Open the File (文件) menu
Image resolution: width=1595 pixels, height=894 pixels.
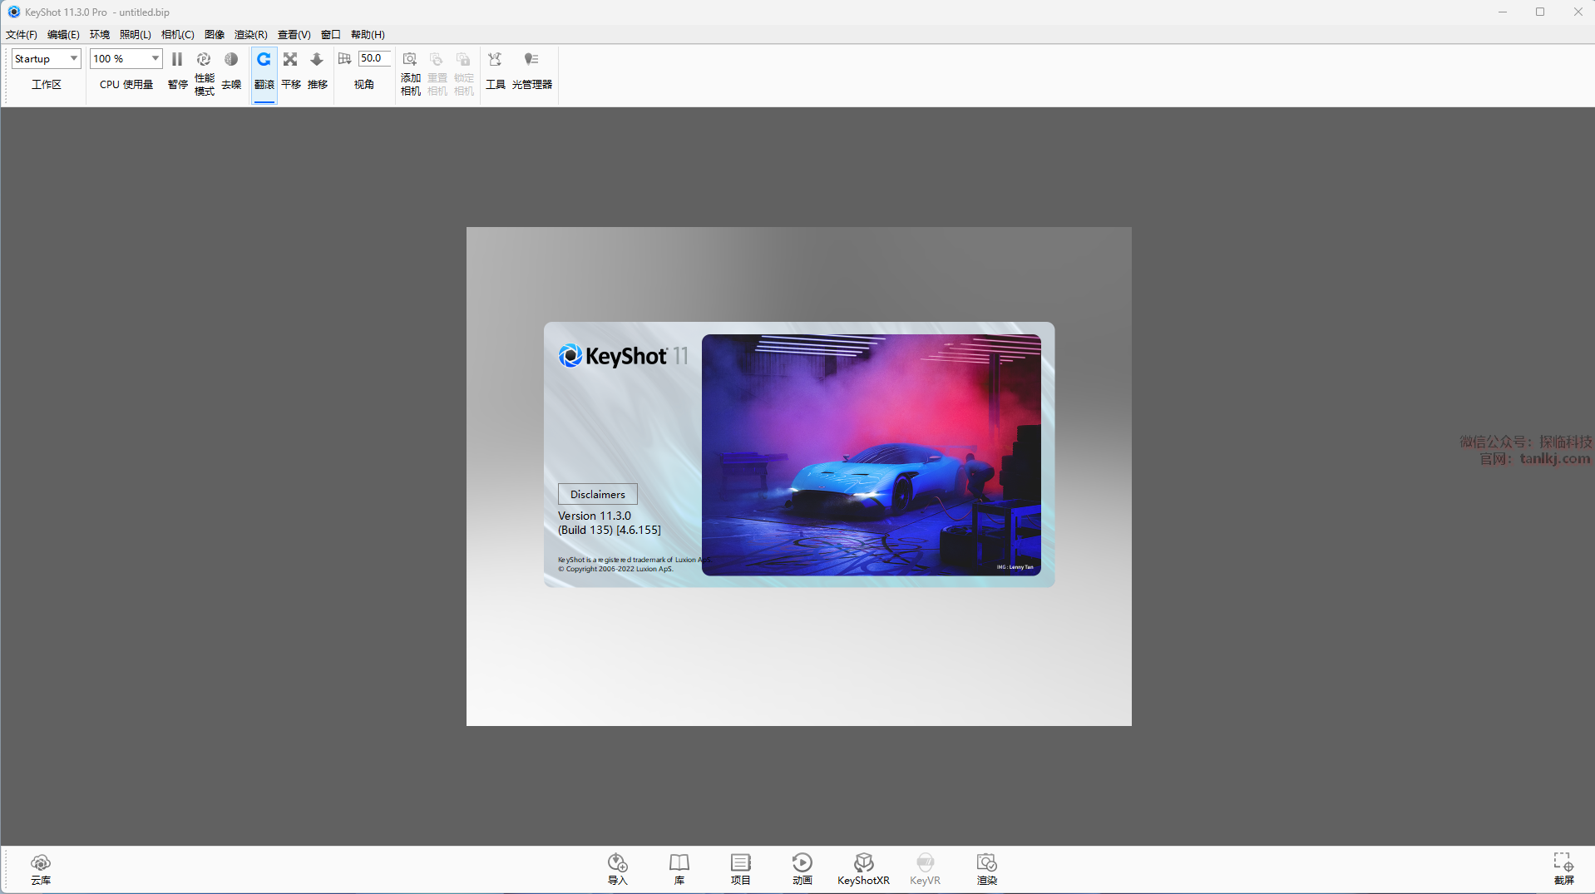point(22,35)
